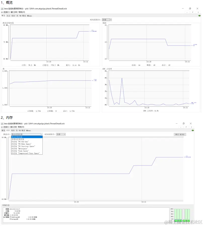Image resolution: width=204 pixels, height=226 pixels.
Task: Switch to 概览 tab in lower window
Action: point(4,130)
